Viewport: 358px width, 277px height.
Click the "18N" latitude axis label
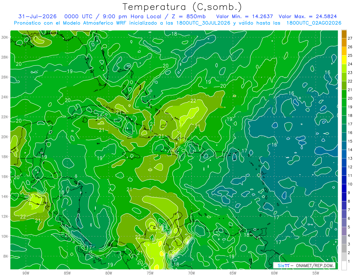(x=5, y=157)
